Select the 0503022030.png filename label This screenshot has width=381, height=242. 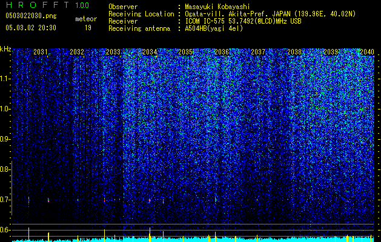[31, 16]
